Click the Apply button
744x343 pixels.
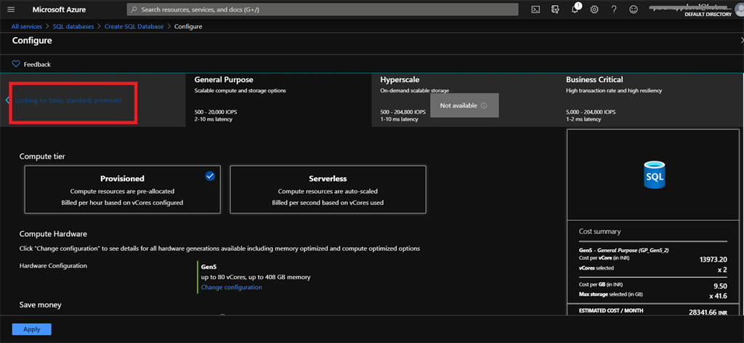point(32,329)
